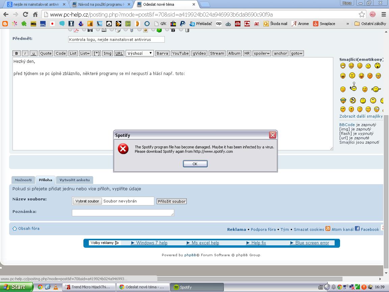Close the Spotify error dialog with X
389x292 pixels.
tap(273, 135)
